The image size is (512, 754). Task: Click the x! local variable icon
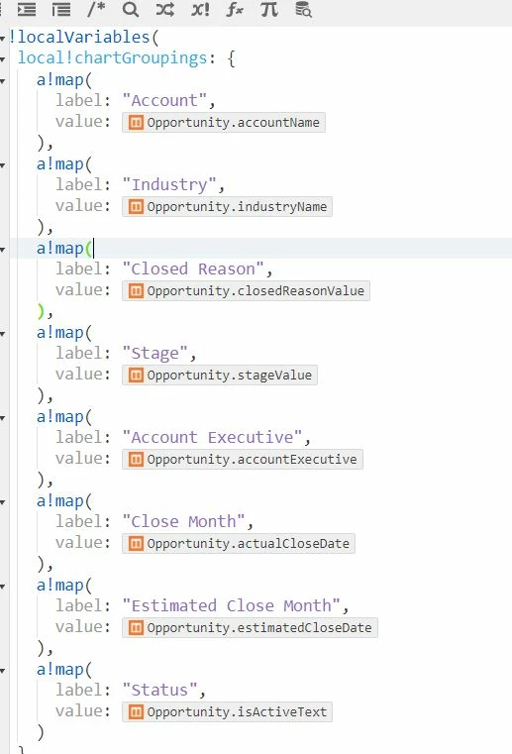point(200,10)
